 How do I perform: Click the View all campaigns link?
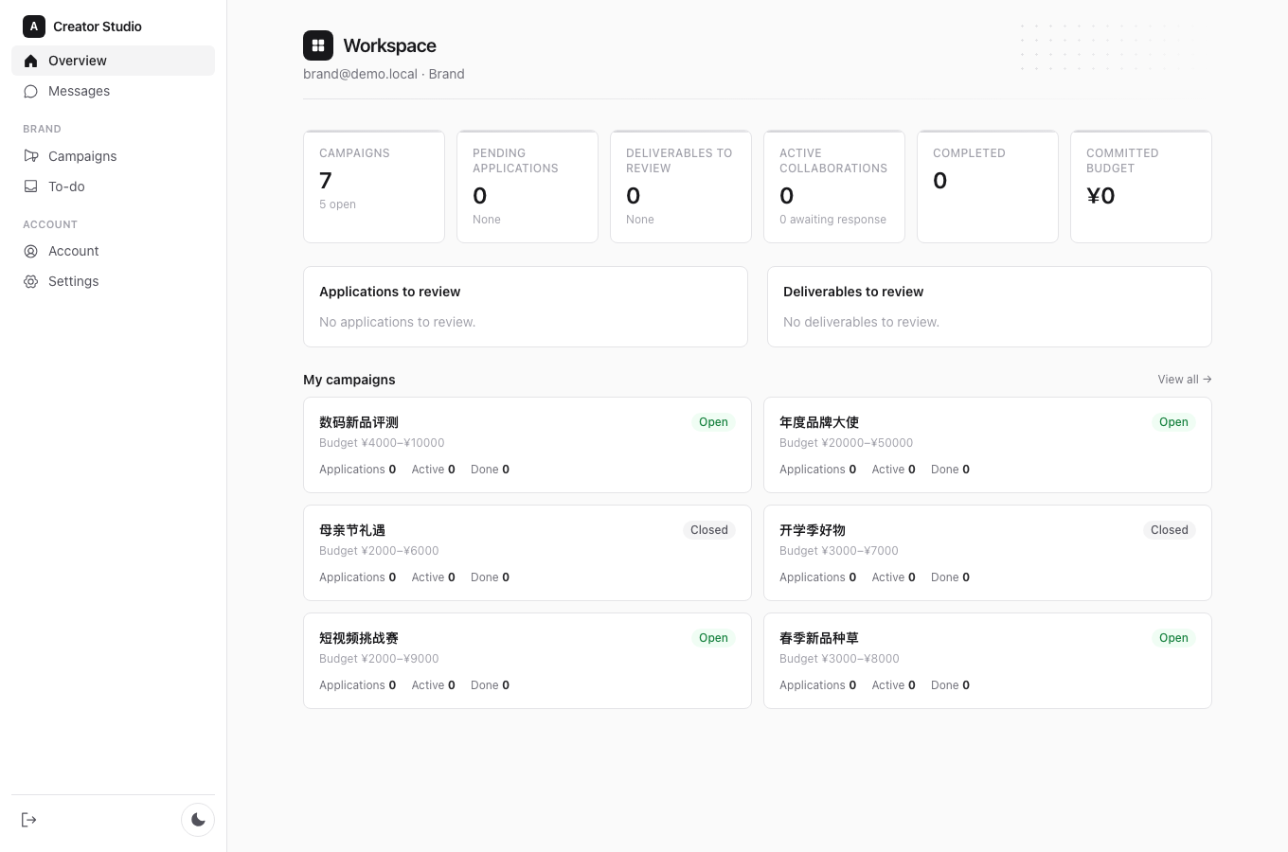[1185, 380]
